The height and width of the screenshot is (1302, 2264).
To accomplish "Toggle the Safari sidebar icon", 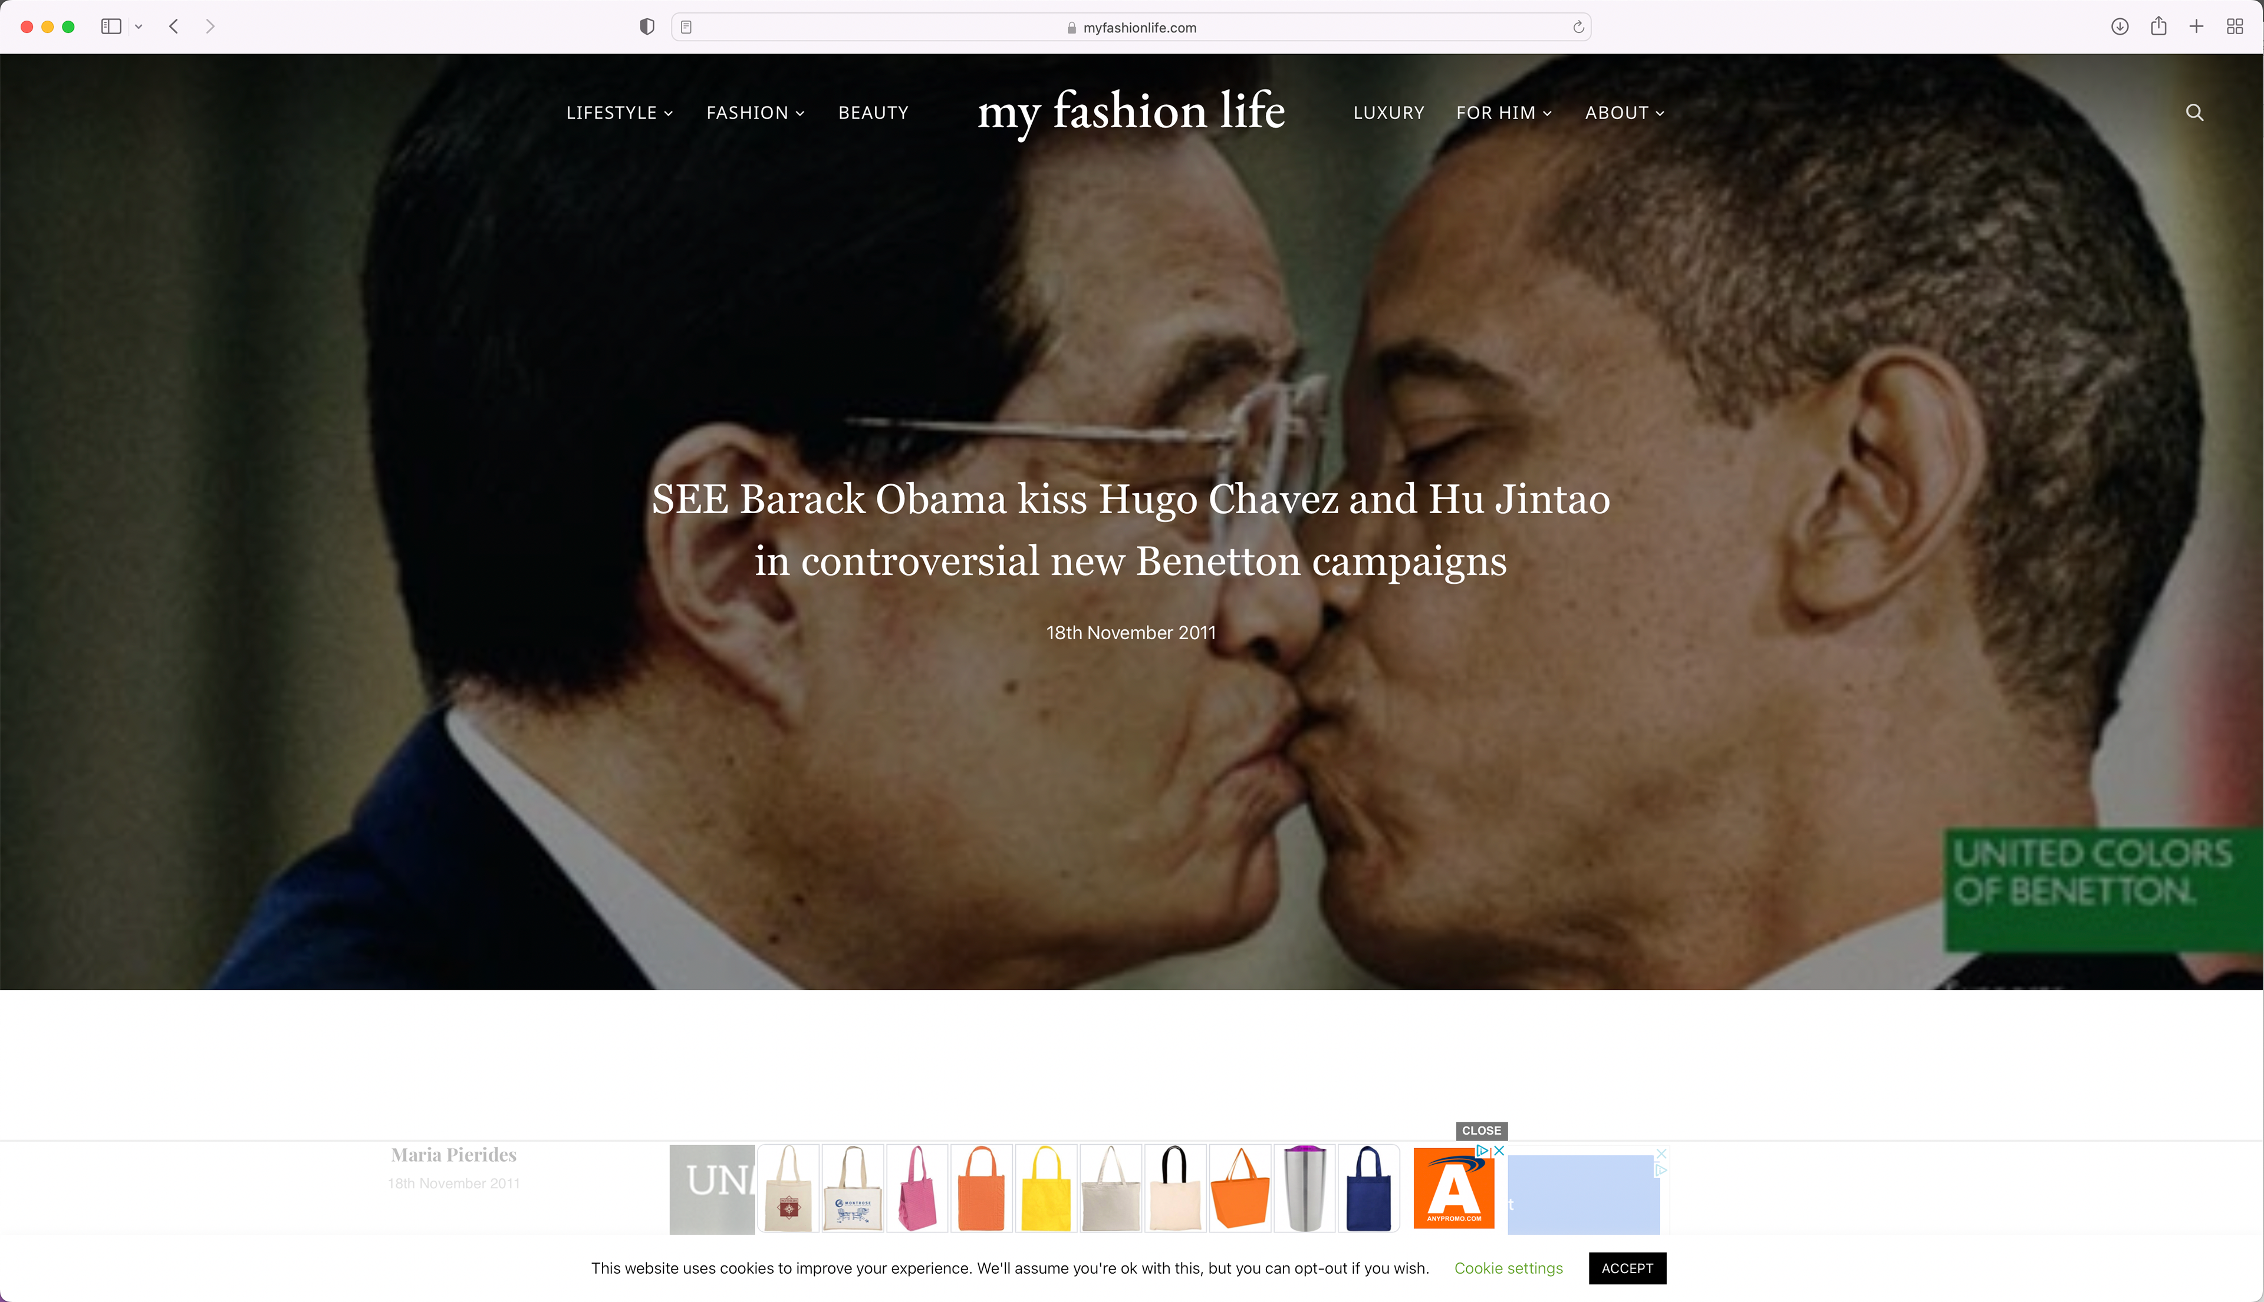I will (x=111, y=27).
